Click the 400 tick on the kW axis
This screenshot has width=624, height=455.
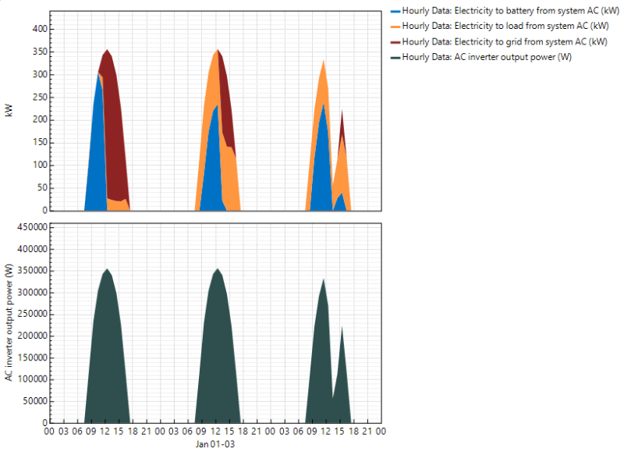(37, 28)
